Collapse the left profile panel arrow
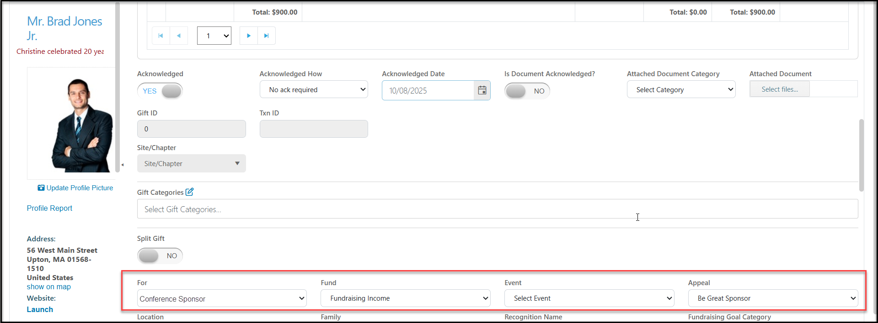 coord(122,165)
